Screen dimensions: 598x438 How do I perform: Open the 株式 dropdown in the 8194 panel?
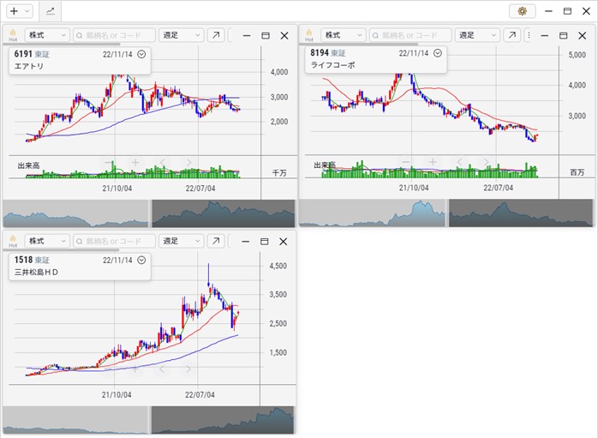pos(344,35)
